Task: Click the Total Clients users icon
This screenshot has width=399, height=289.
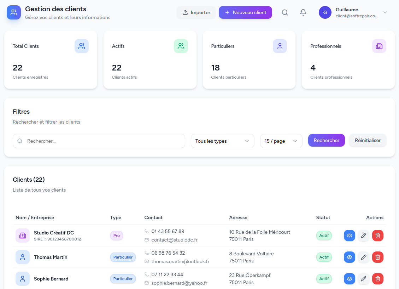Action: 82,46
